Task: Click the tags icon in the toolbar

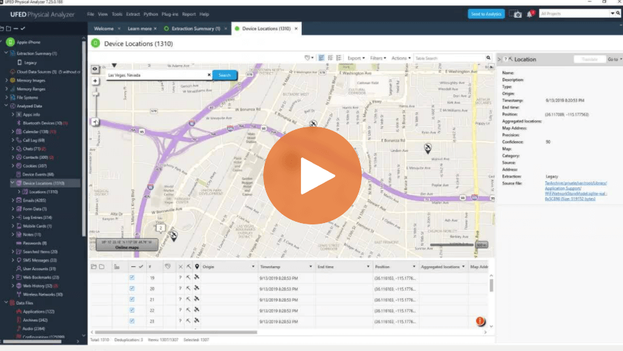Action: [308, 58]
